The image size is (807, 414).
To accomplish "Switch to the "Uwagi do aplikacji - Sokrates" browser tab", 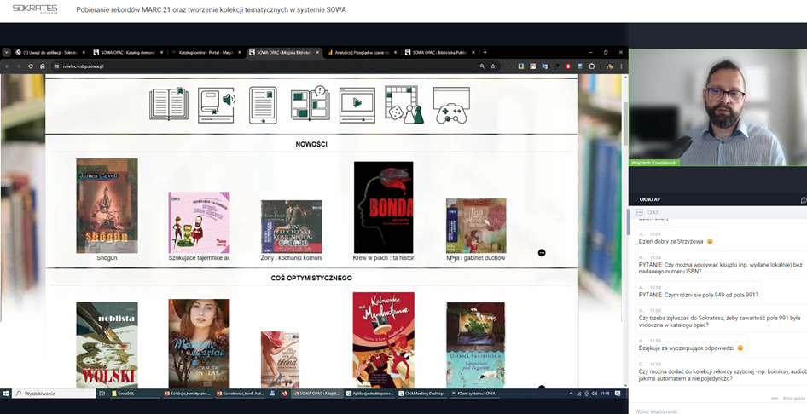I will (50, 53).
